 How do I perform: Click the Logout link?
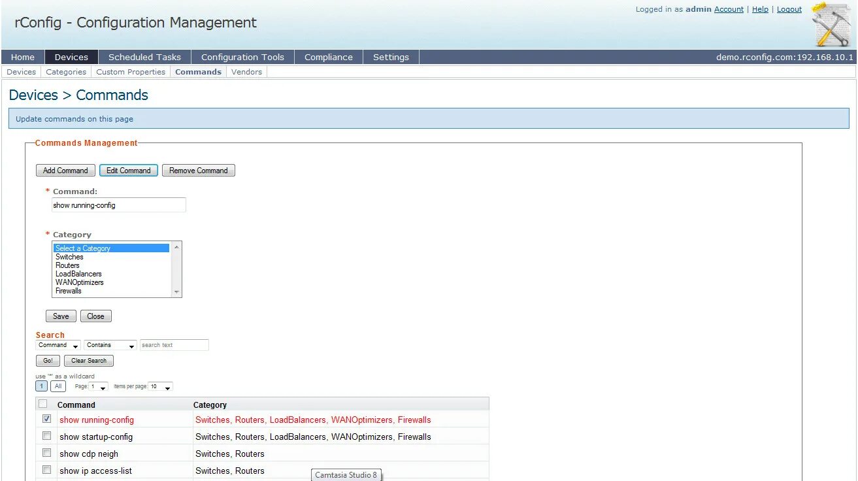pyautogui.click(x=789, y=9)
